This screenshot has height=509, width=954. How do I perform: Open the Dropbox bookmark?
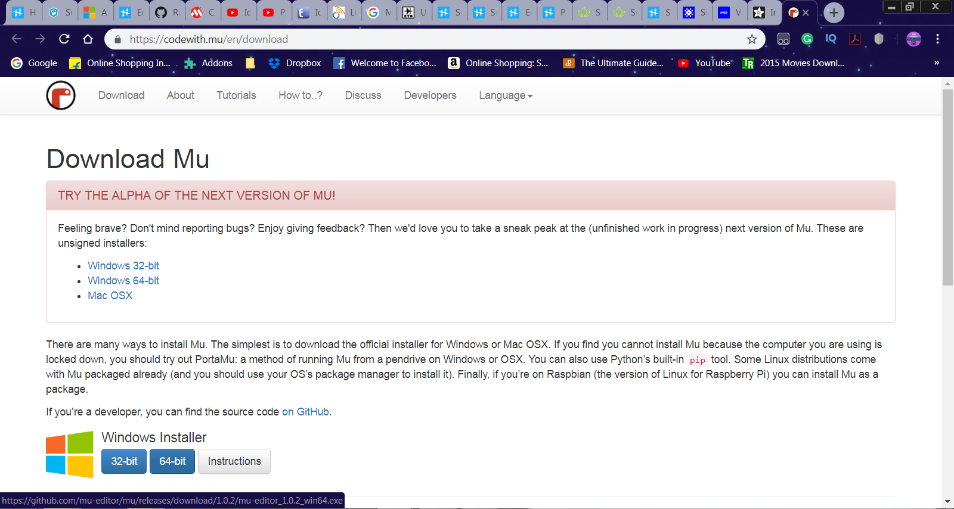click(295, 63)
